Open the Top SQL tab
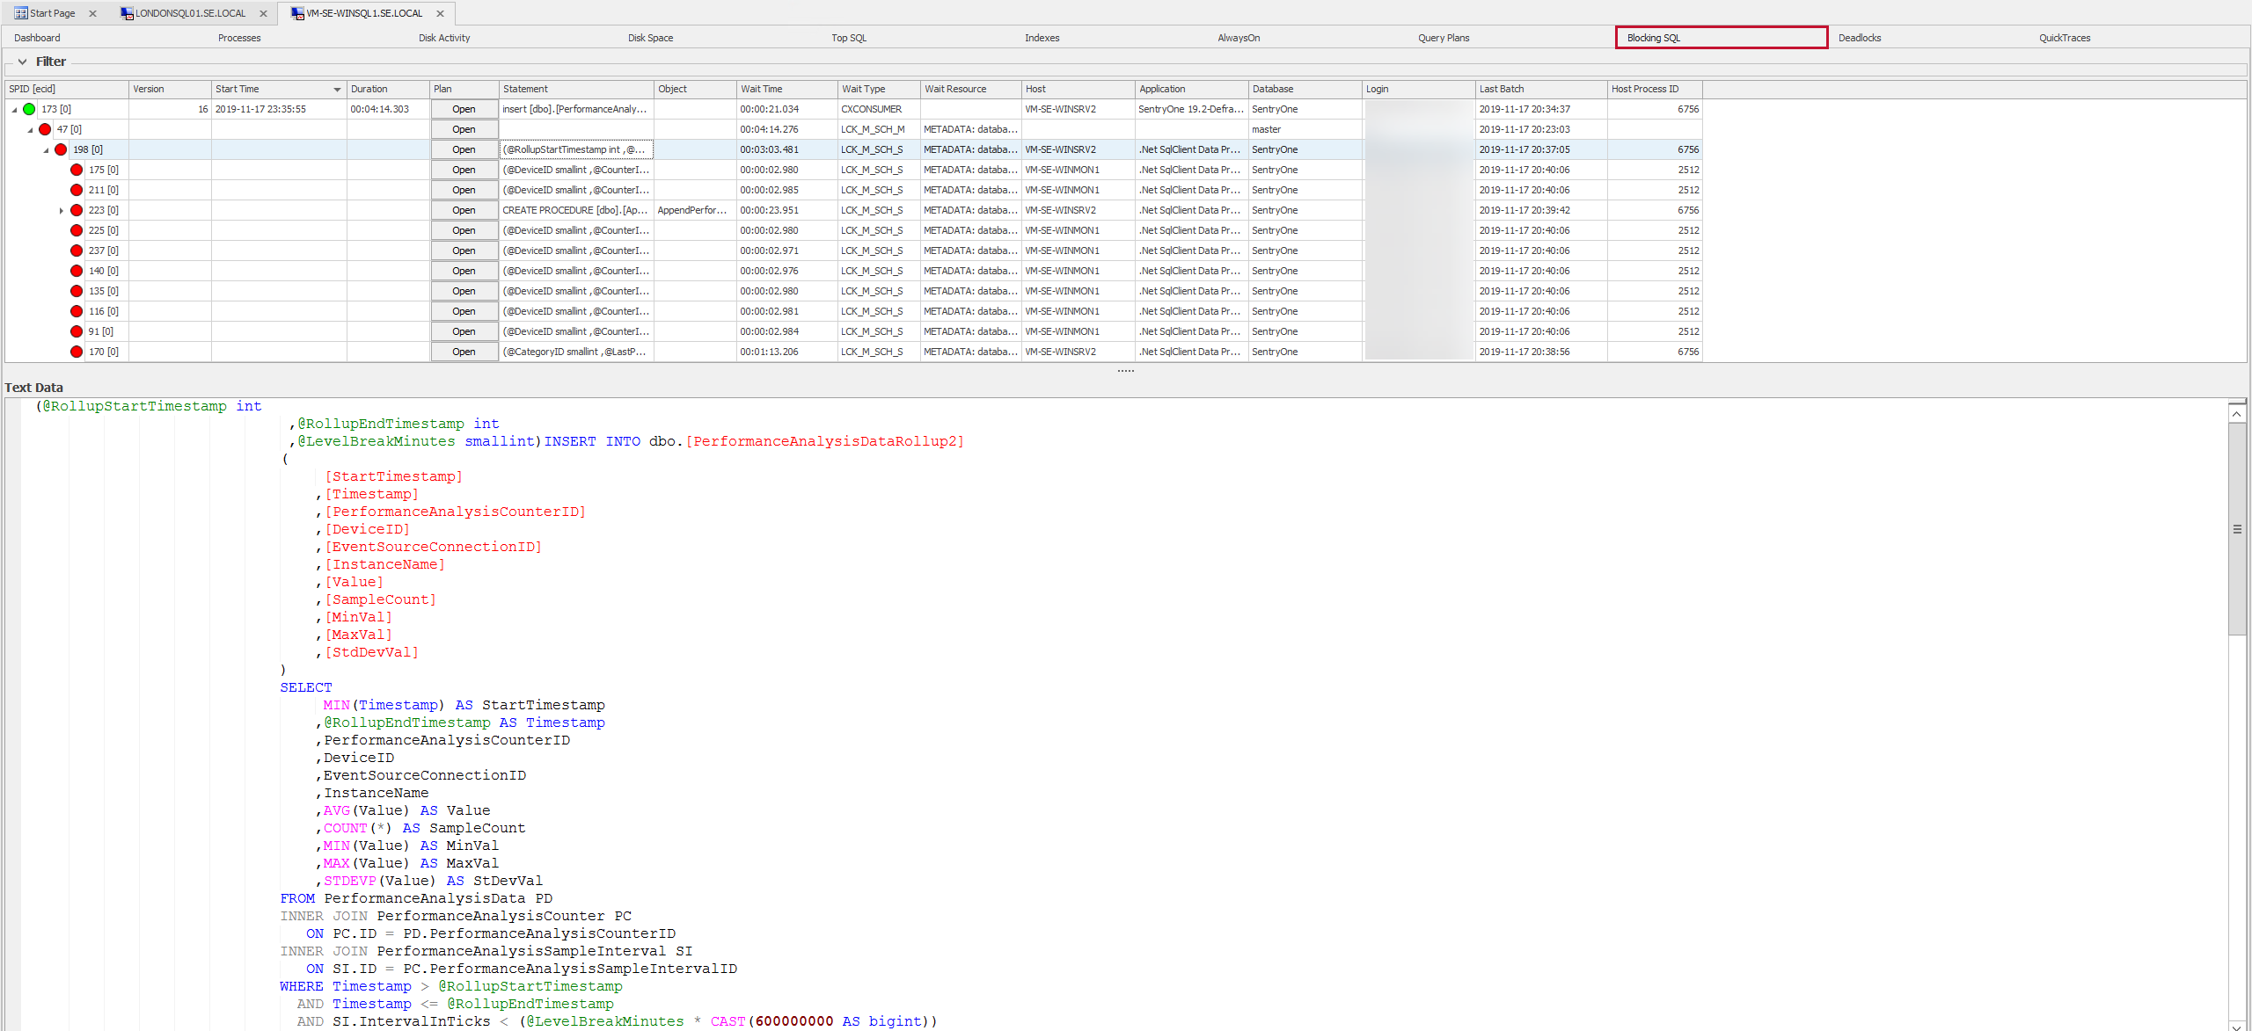 tap(849, 38)
